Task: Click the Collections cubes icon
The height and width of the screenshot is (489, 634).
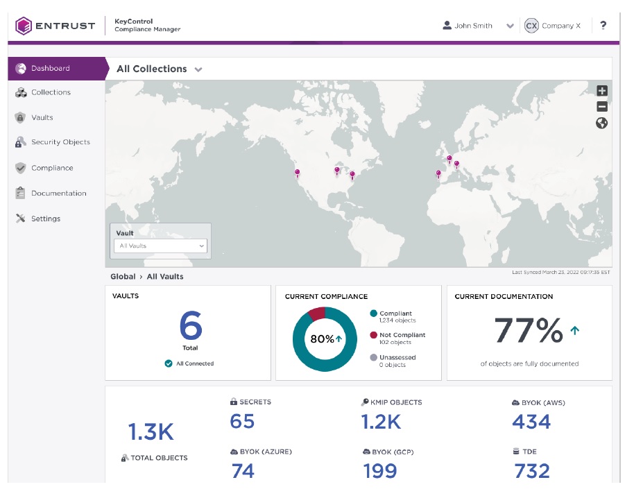Action: (x=21, y=93)
